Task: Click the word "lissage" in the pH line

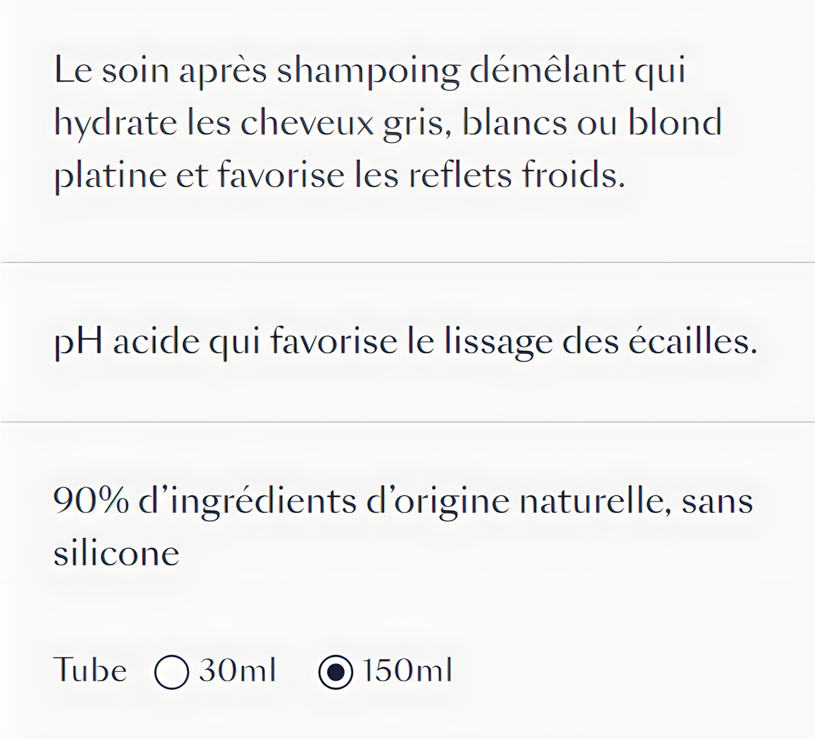Action: point(499,342)
